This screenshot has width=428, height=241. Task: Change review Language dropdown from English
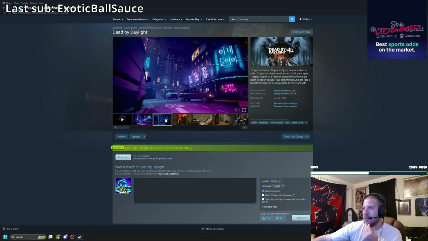[x=278, y=186]
